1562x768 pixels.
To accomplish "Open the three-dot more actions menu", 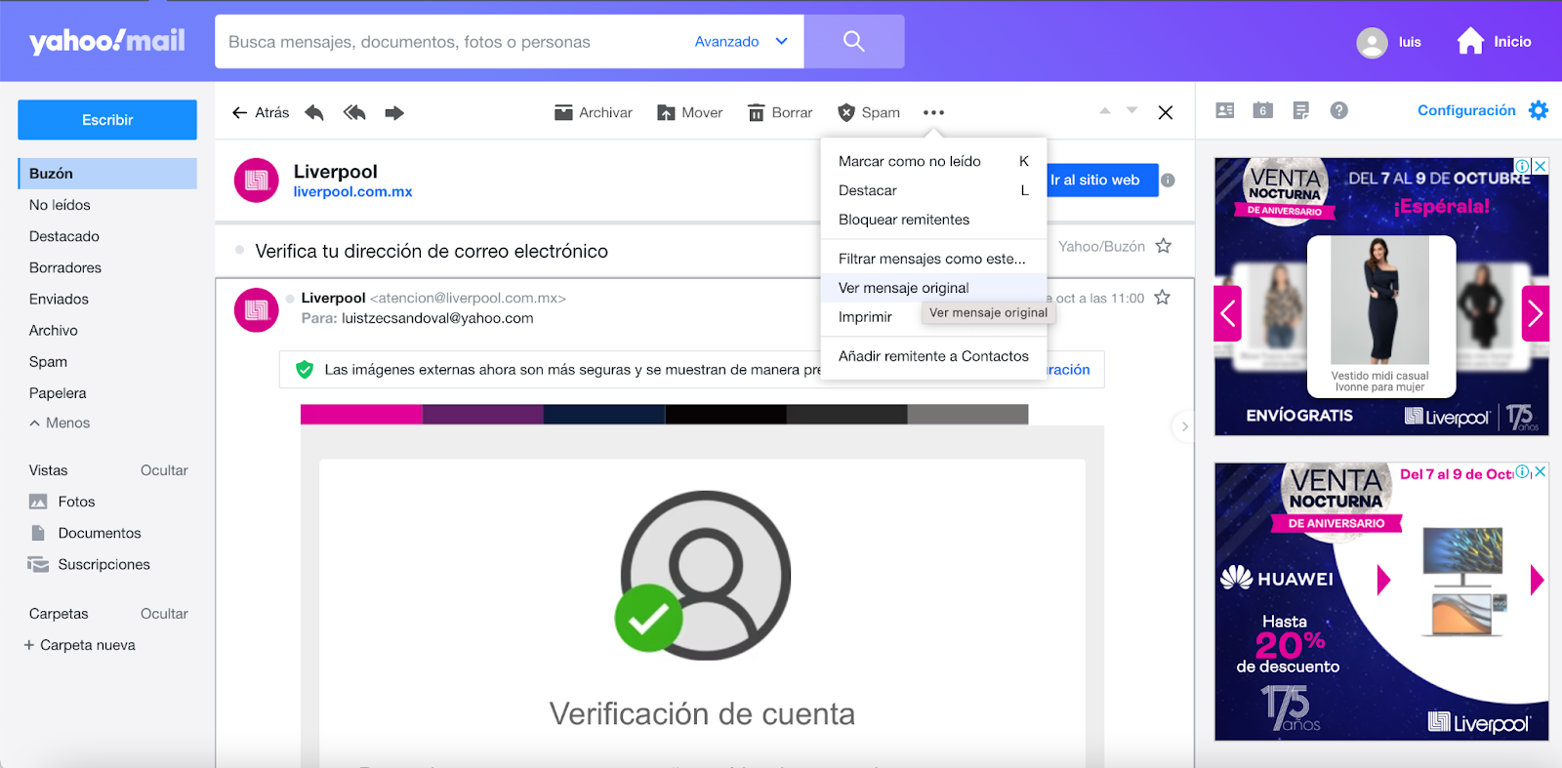I will click(933, 113).
